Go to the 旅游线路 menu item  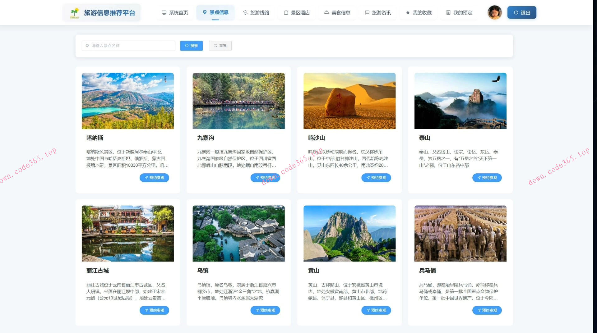[x=256, y=13]
